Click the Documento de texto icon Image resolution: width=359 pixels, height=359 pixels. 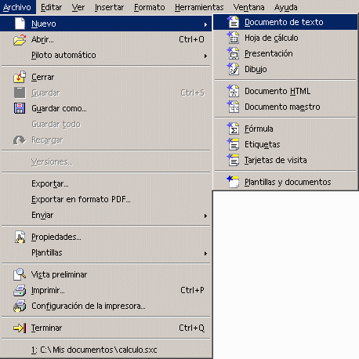tap(233, 22)
